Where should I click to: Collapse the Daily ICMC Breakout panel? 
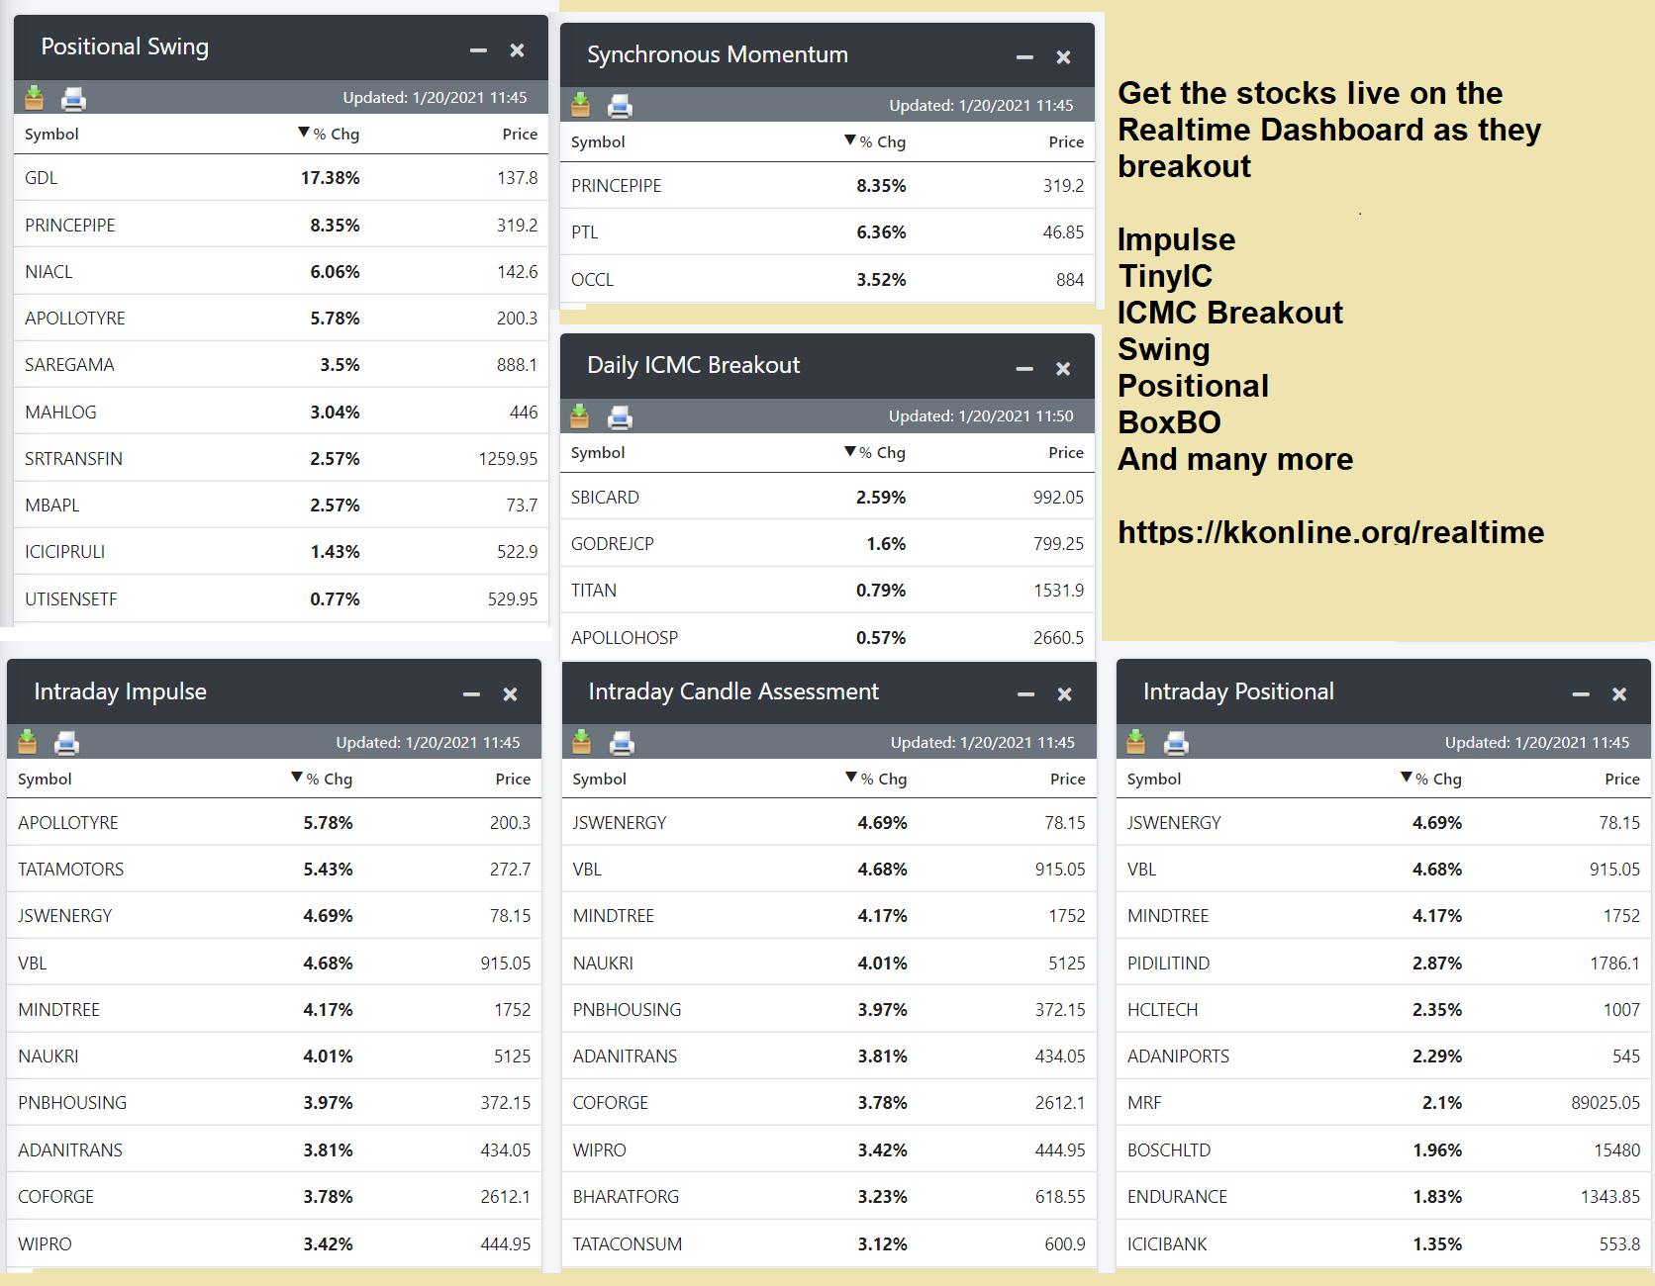pos(1024,369)
